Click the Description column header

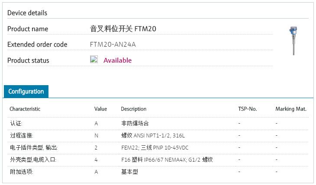point(133,109)
